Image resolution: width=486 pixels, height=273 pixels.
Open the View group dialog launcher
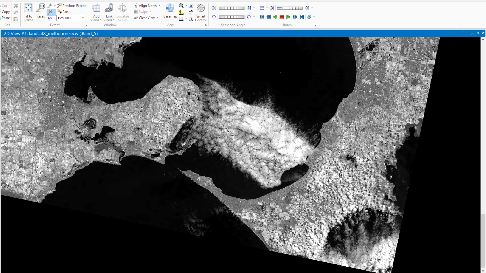(206, 25)
